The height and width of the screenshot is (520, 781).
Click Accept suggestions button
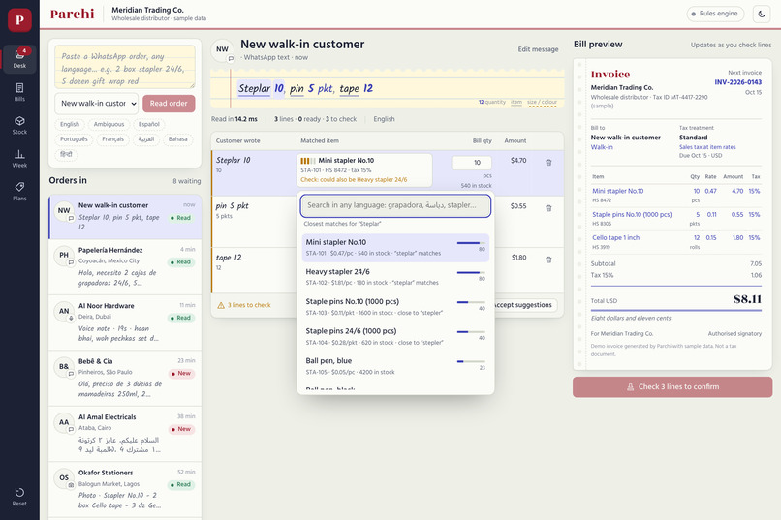[x=525, y=305]
